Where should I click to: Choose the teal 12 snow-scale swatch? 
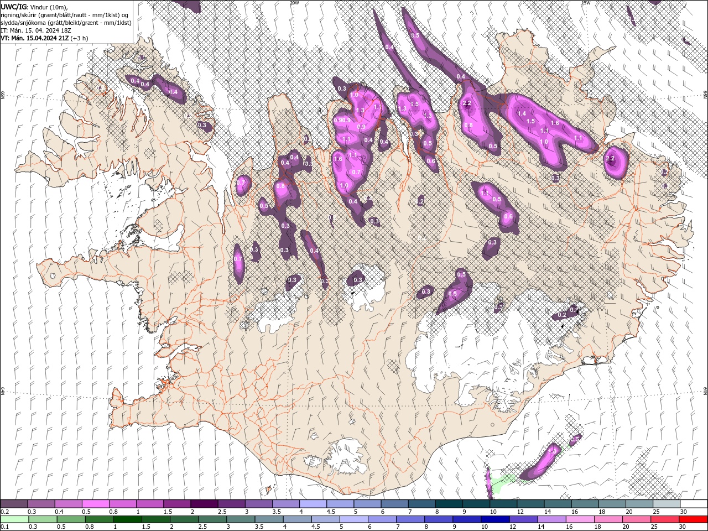(530, 504)
